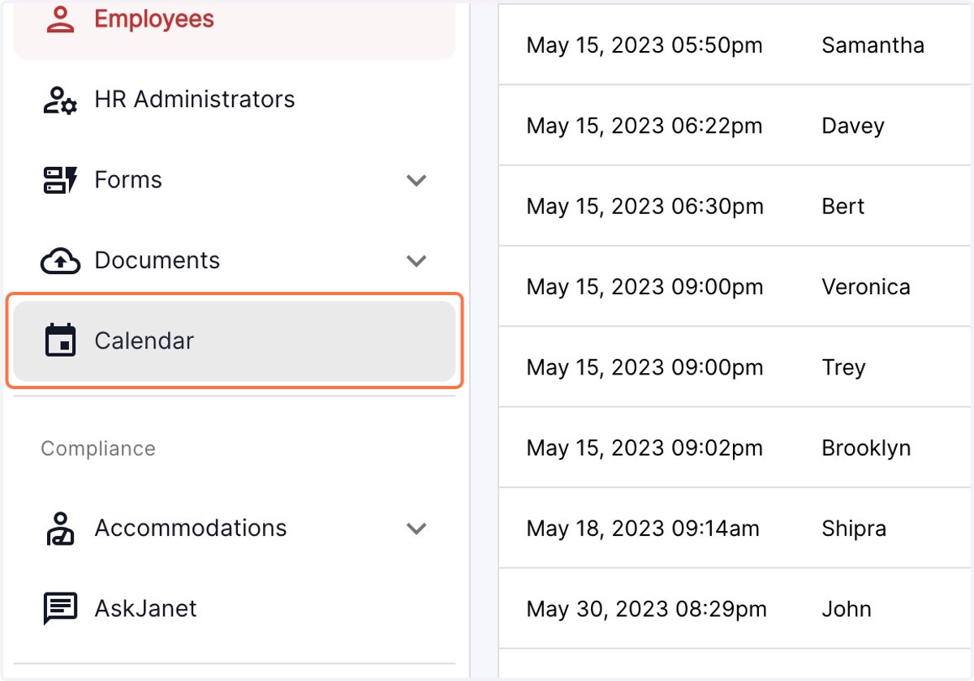The image size is (974, 681).
Task: Click the name John in table
Action: pos(847,610)
